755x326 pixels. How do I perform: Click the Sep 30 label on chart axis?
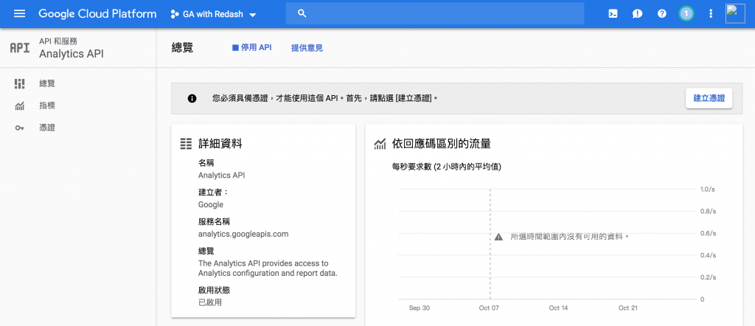click(419, 308)
